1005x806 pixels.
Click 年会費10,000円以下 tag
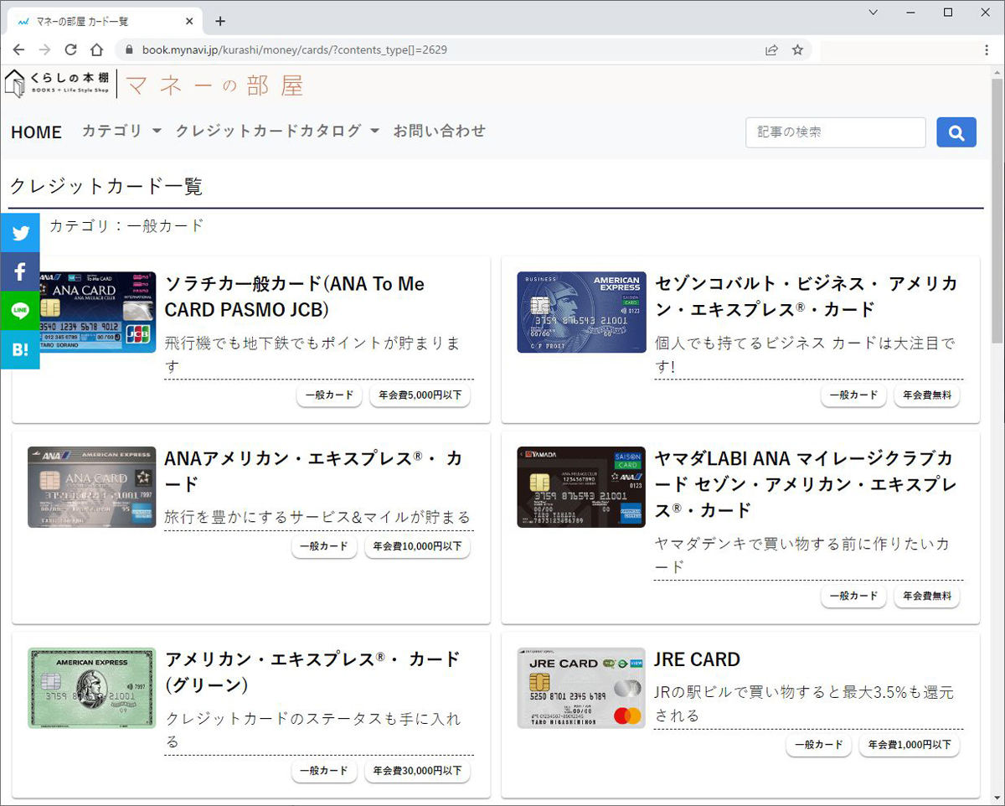tap(417, 547)
